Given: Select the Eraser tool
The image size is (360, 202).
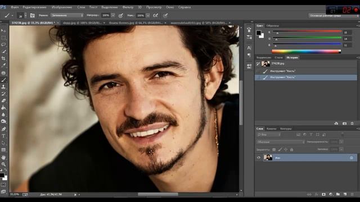Looking at the screenshot, I should [3, 100].
